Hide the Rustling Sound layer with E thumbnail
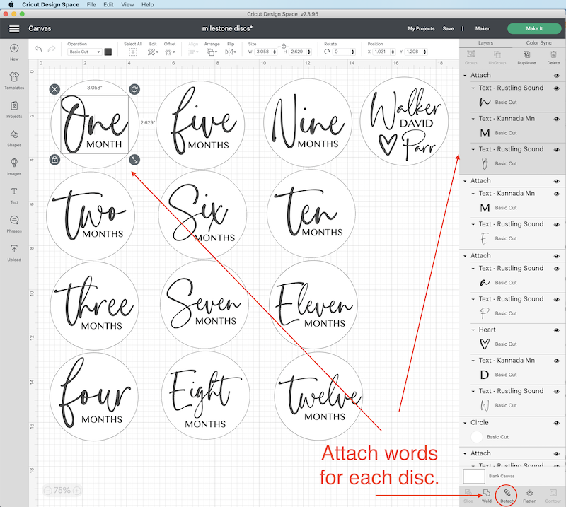566x507 pixels. [557, 224]
